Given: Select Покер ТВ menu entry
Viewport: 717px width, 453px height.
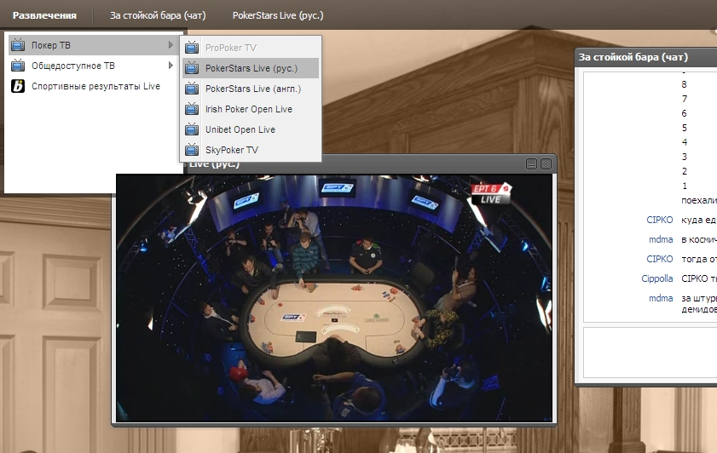Looking at the screenshot, I should [93, 45].
